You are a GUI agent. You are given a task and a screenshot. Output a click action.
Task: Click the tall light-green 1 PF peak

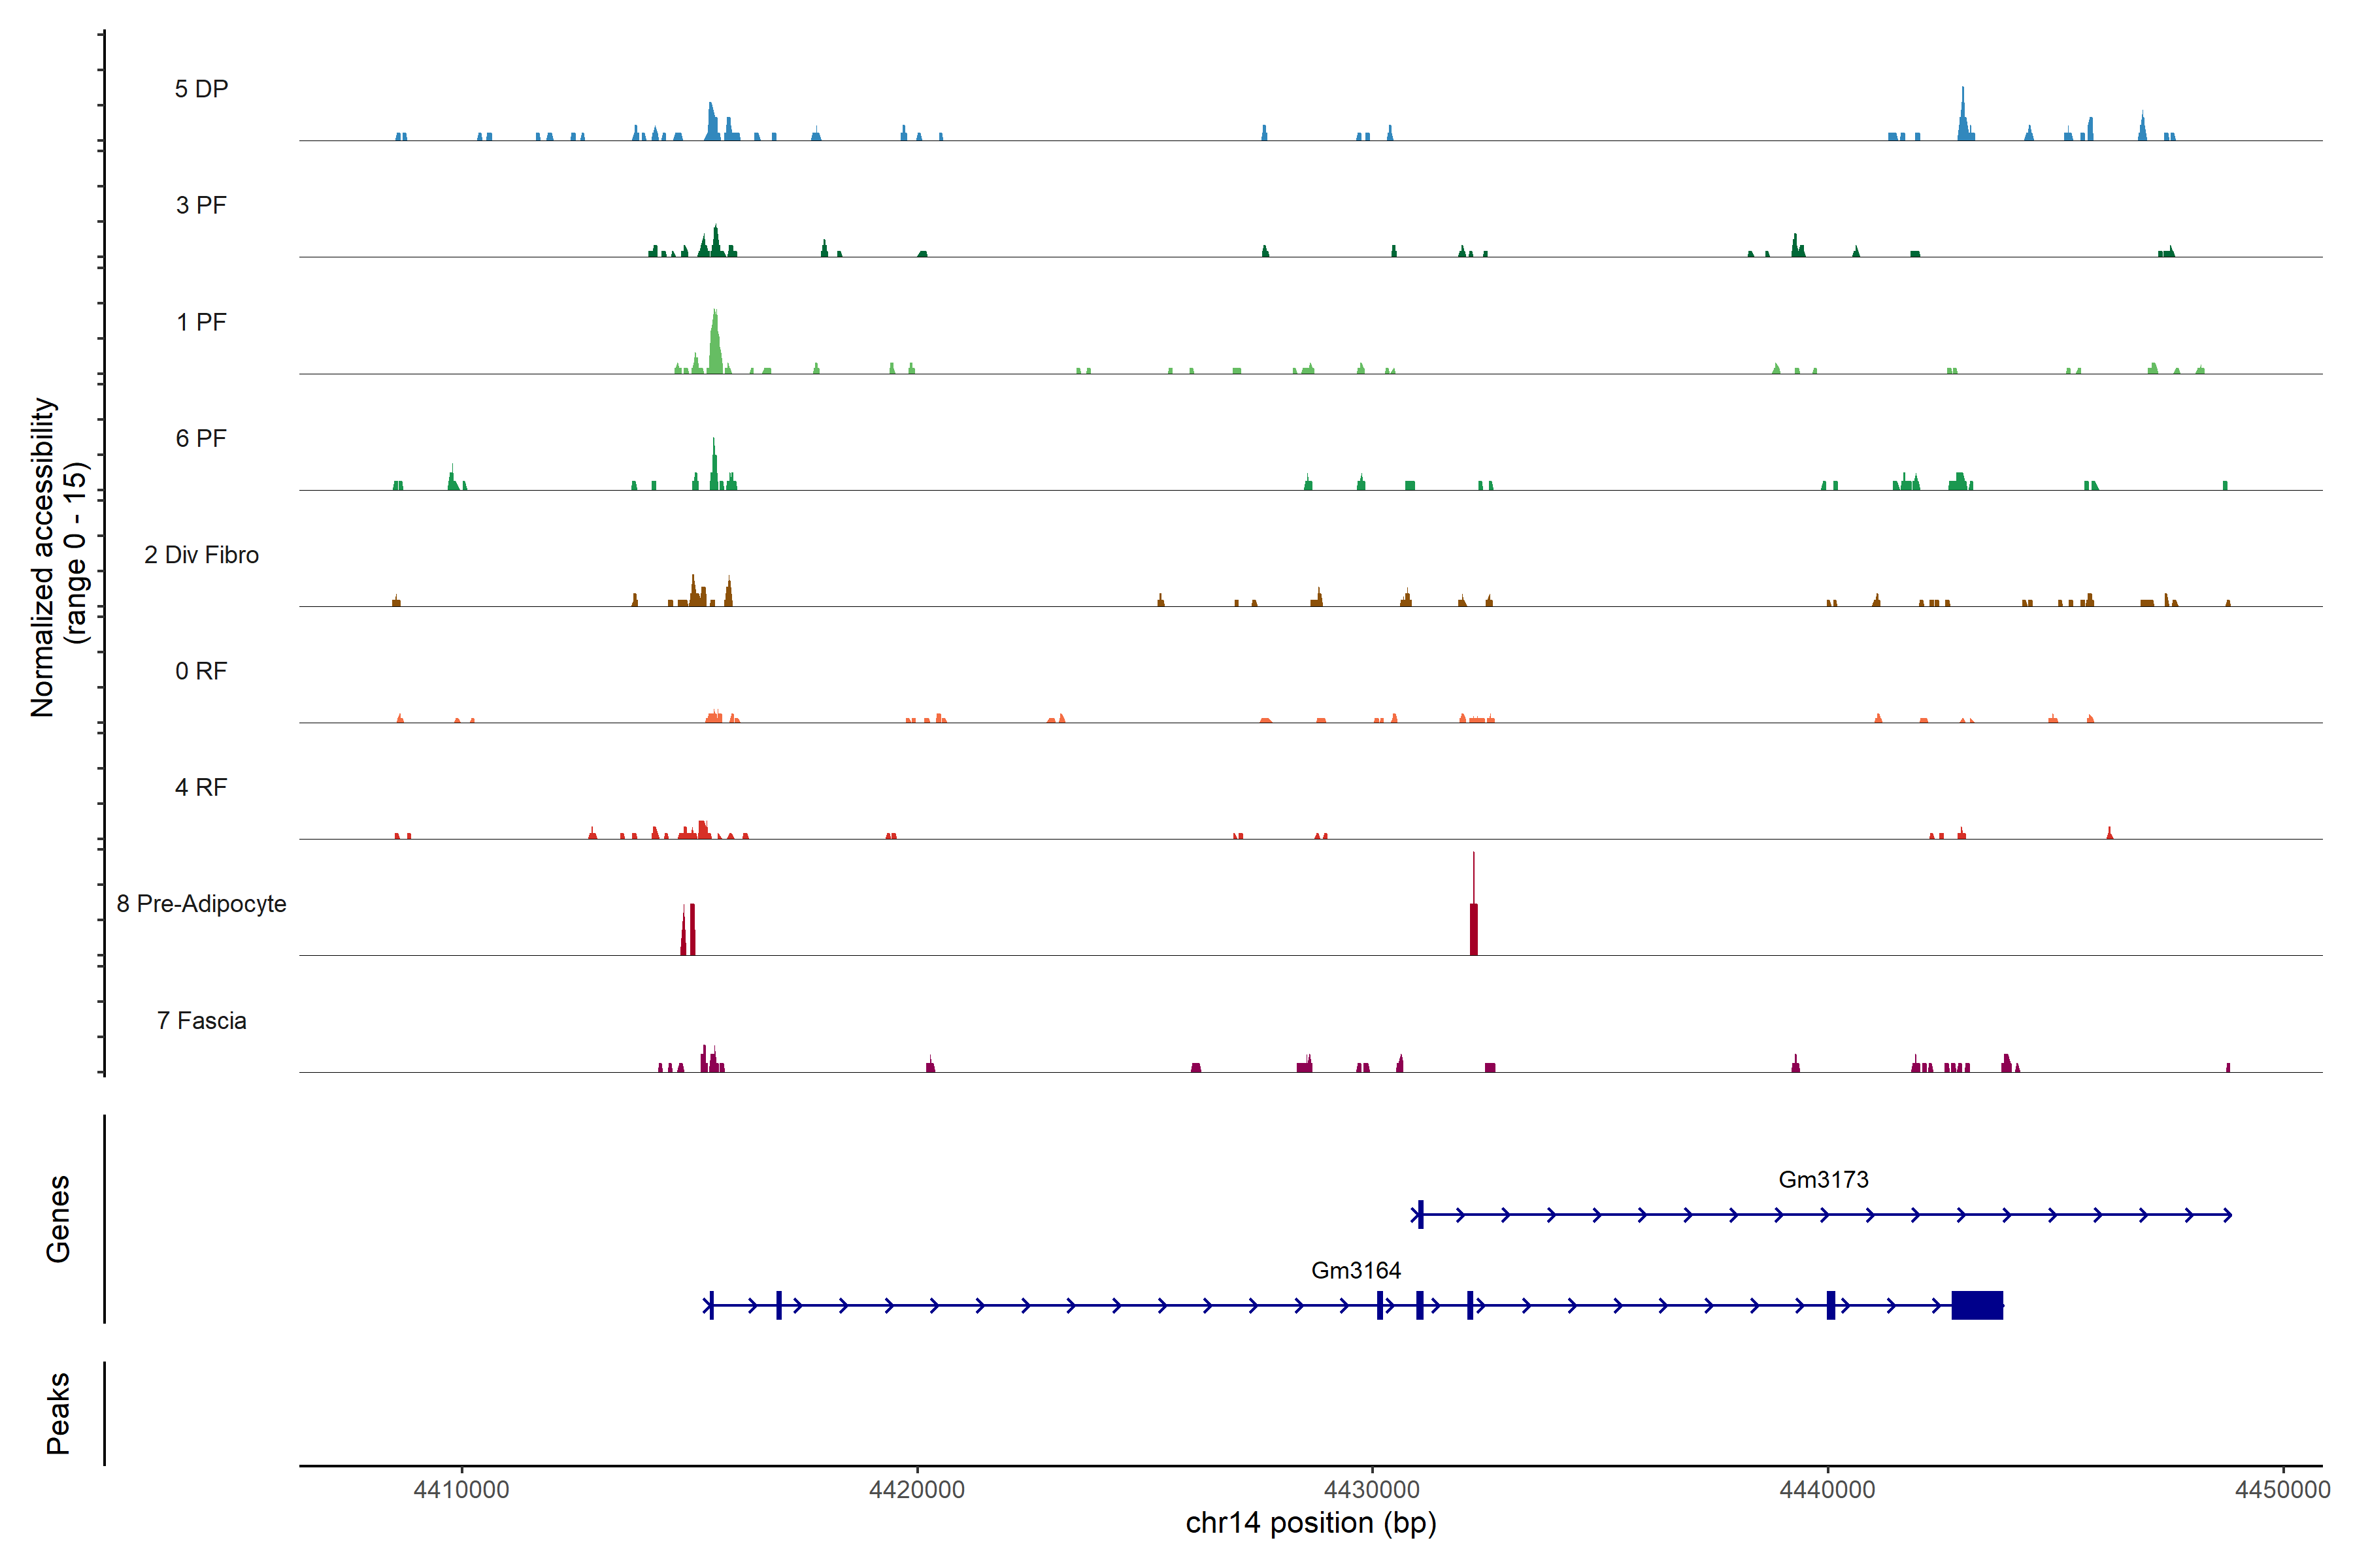[714, 345]
